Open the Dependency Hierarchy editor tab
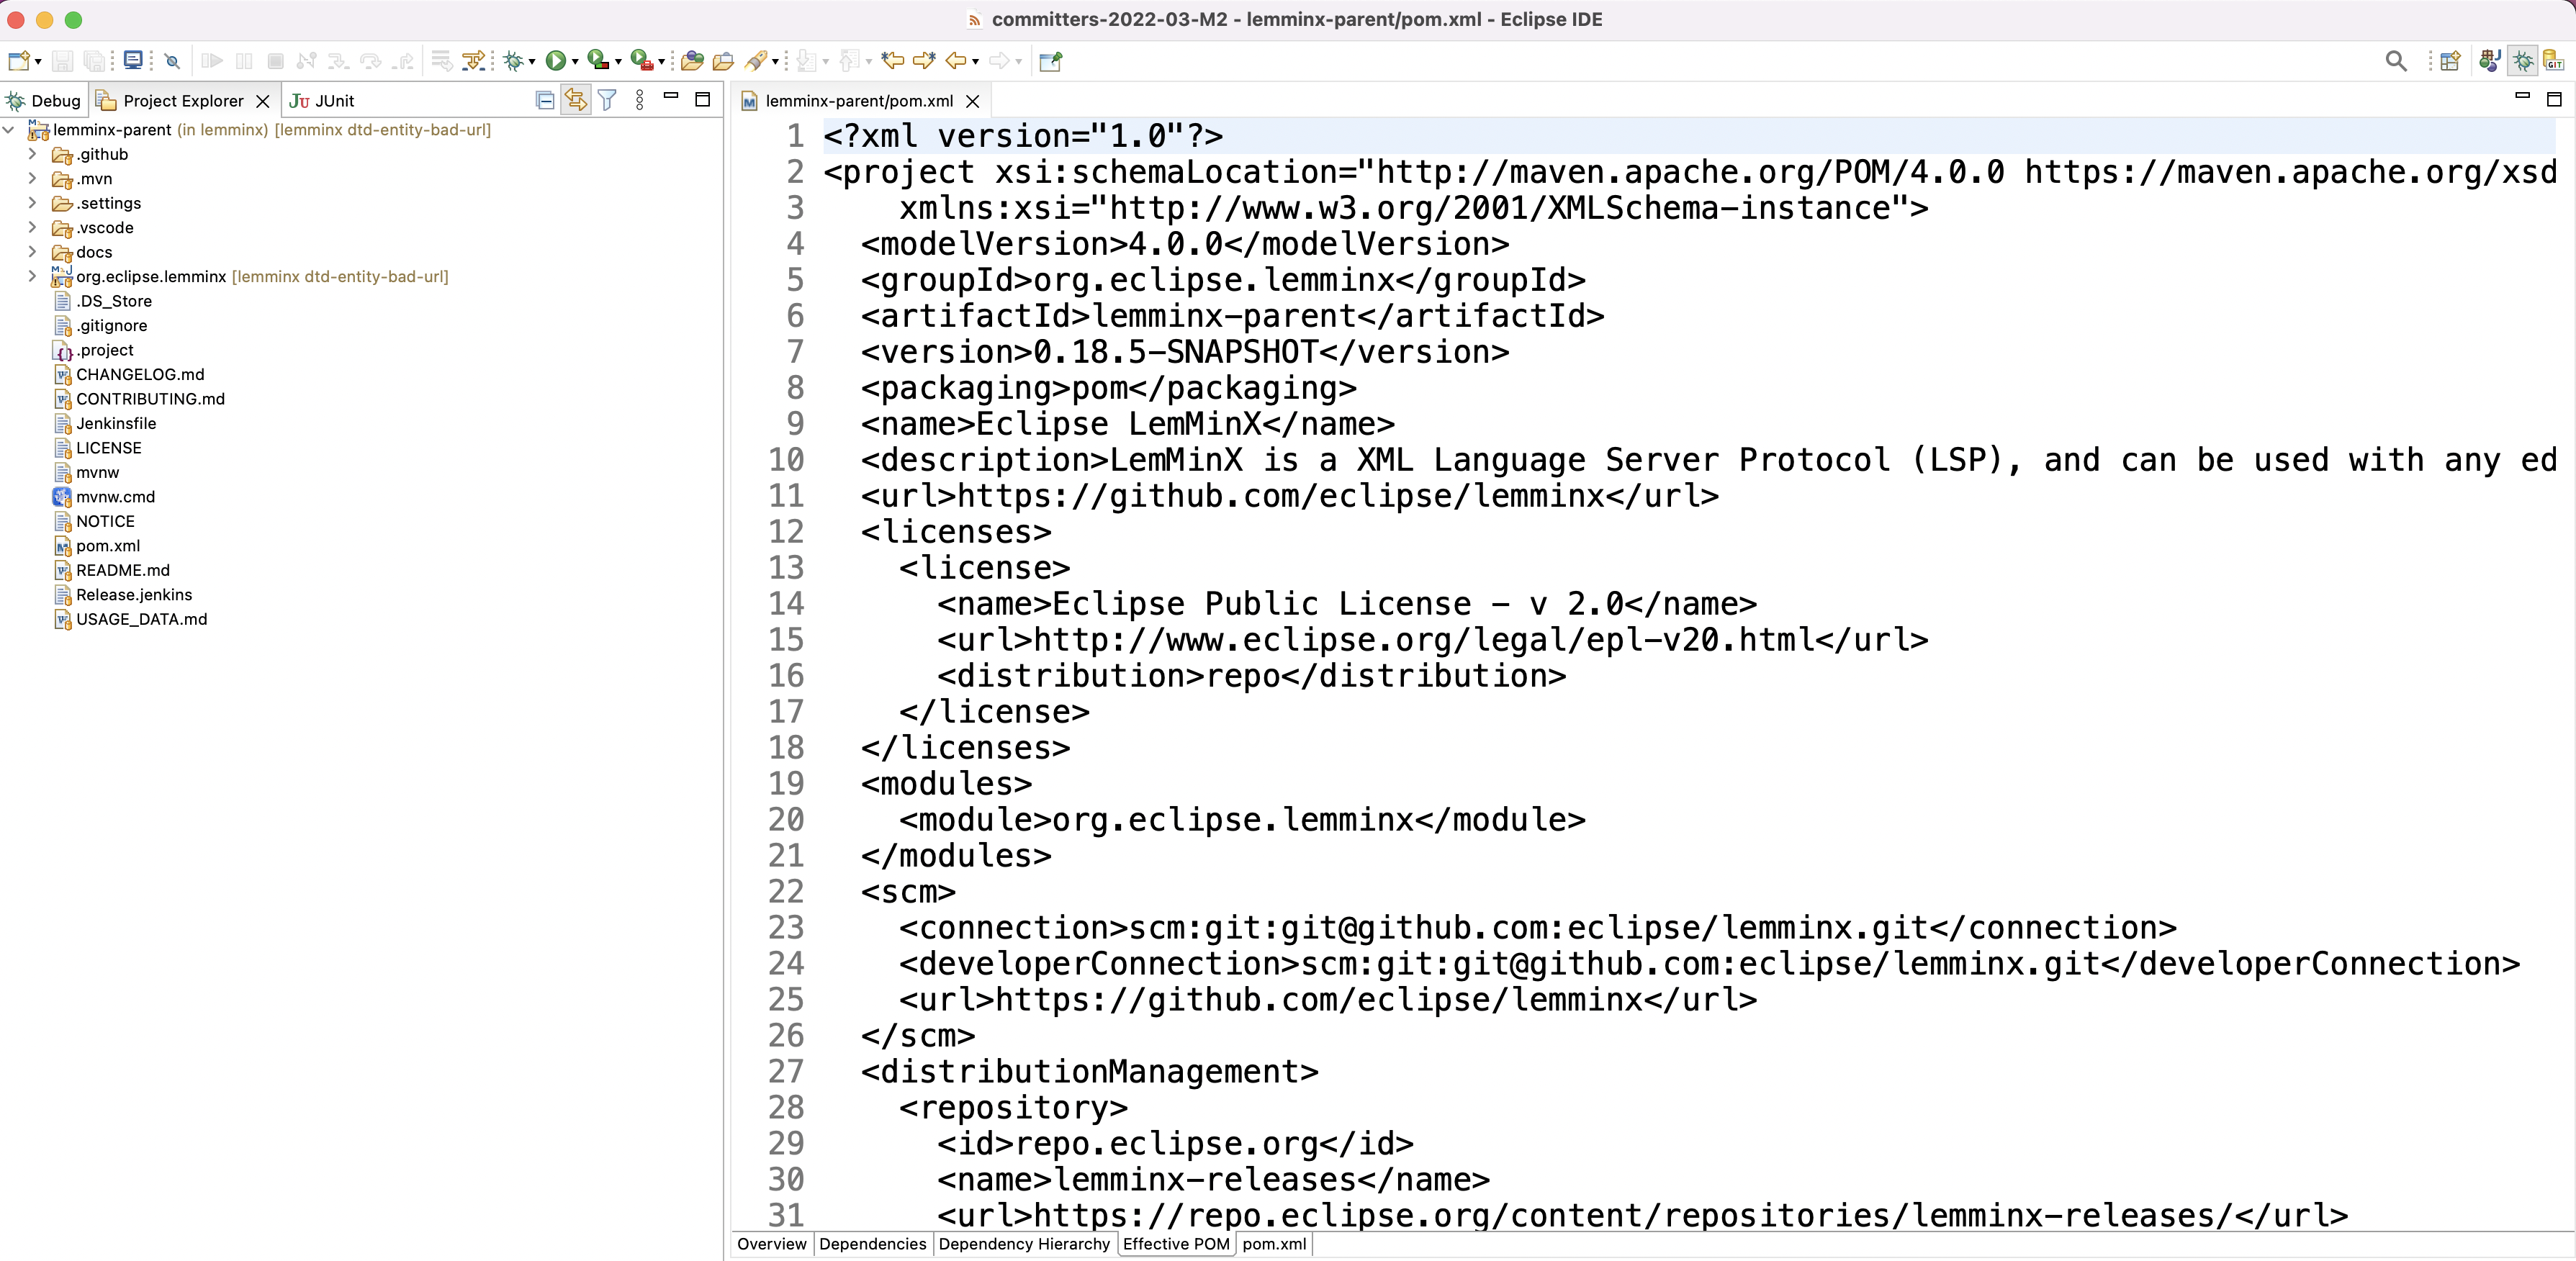2576x1261 pixels. coord(1024,1244)
